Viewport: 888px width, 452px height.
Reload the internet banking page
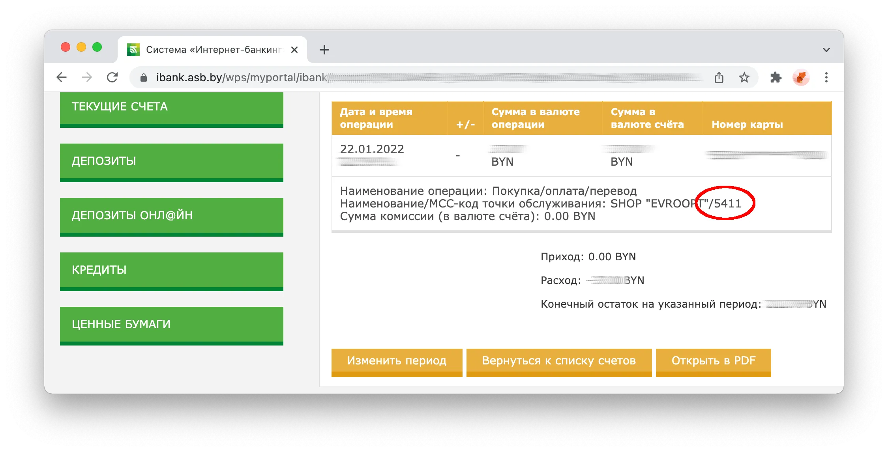[x=112, y=77]
